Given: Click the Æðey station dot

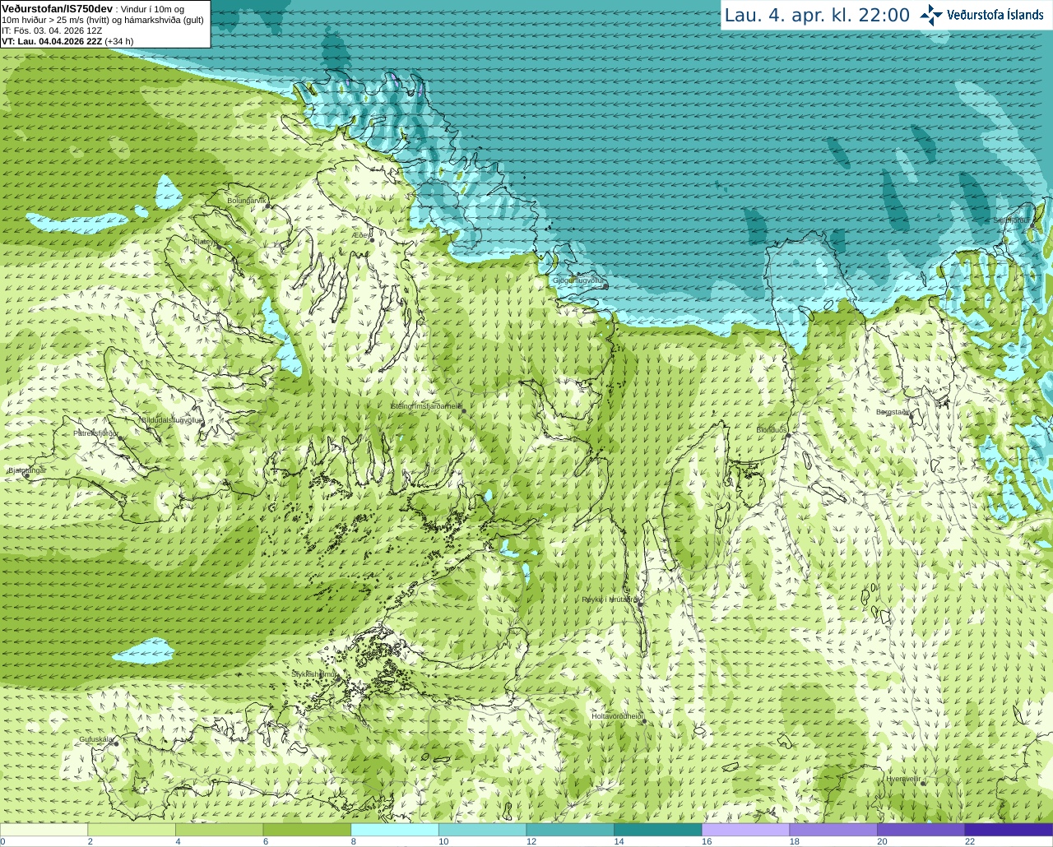Looking at the screenshot, I should tap(372, 240).
